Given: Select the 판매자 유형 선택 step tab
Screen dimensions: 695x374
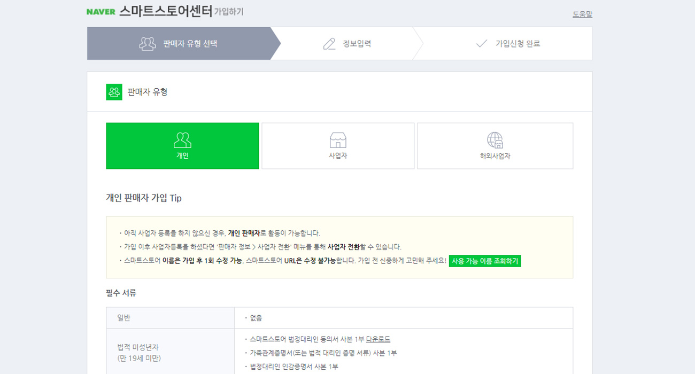Looking at the screenshot, I should coord(184,44).
